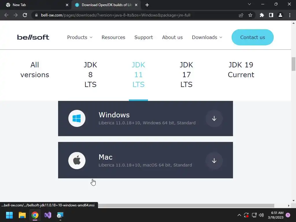Show hidden tray icons chevron
Image resolution: width=296 pixels, height=222 pixels.
239,215
